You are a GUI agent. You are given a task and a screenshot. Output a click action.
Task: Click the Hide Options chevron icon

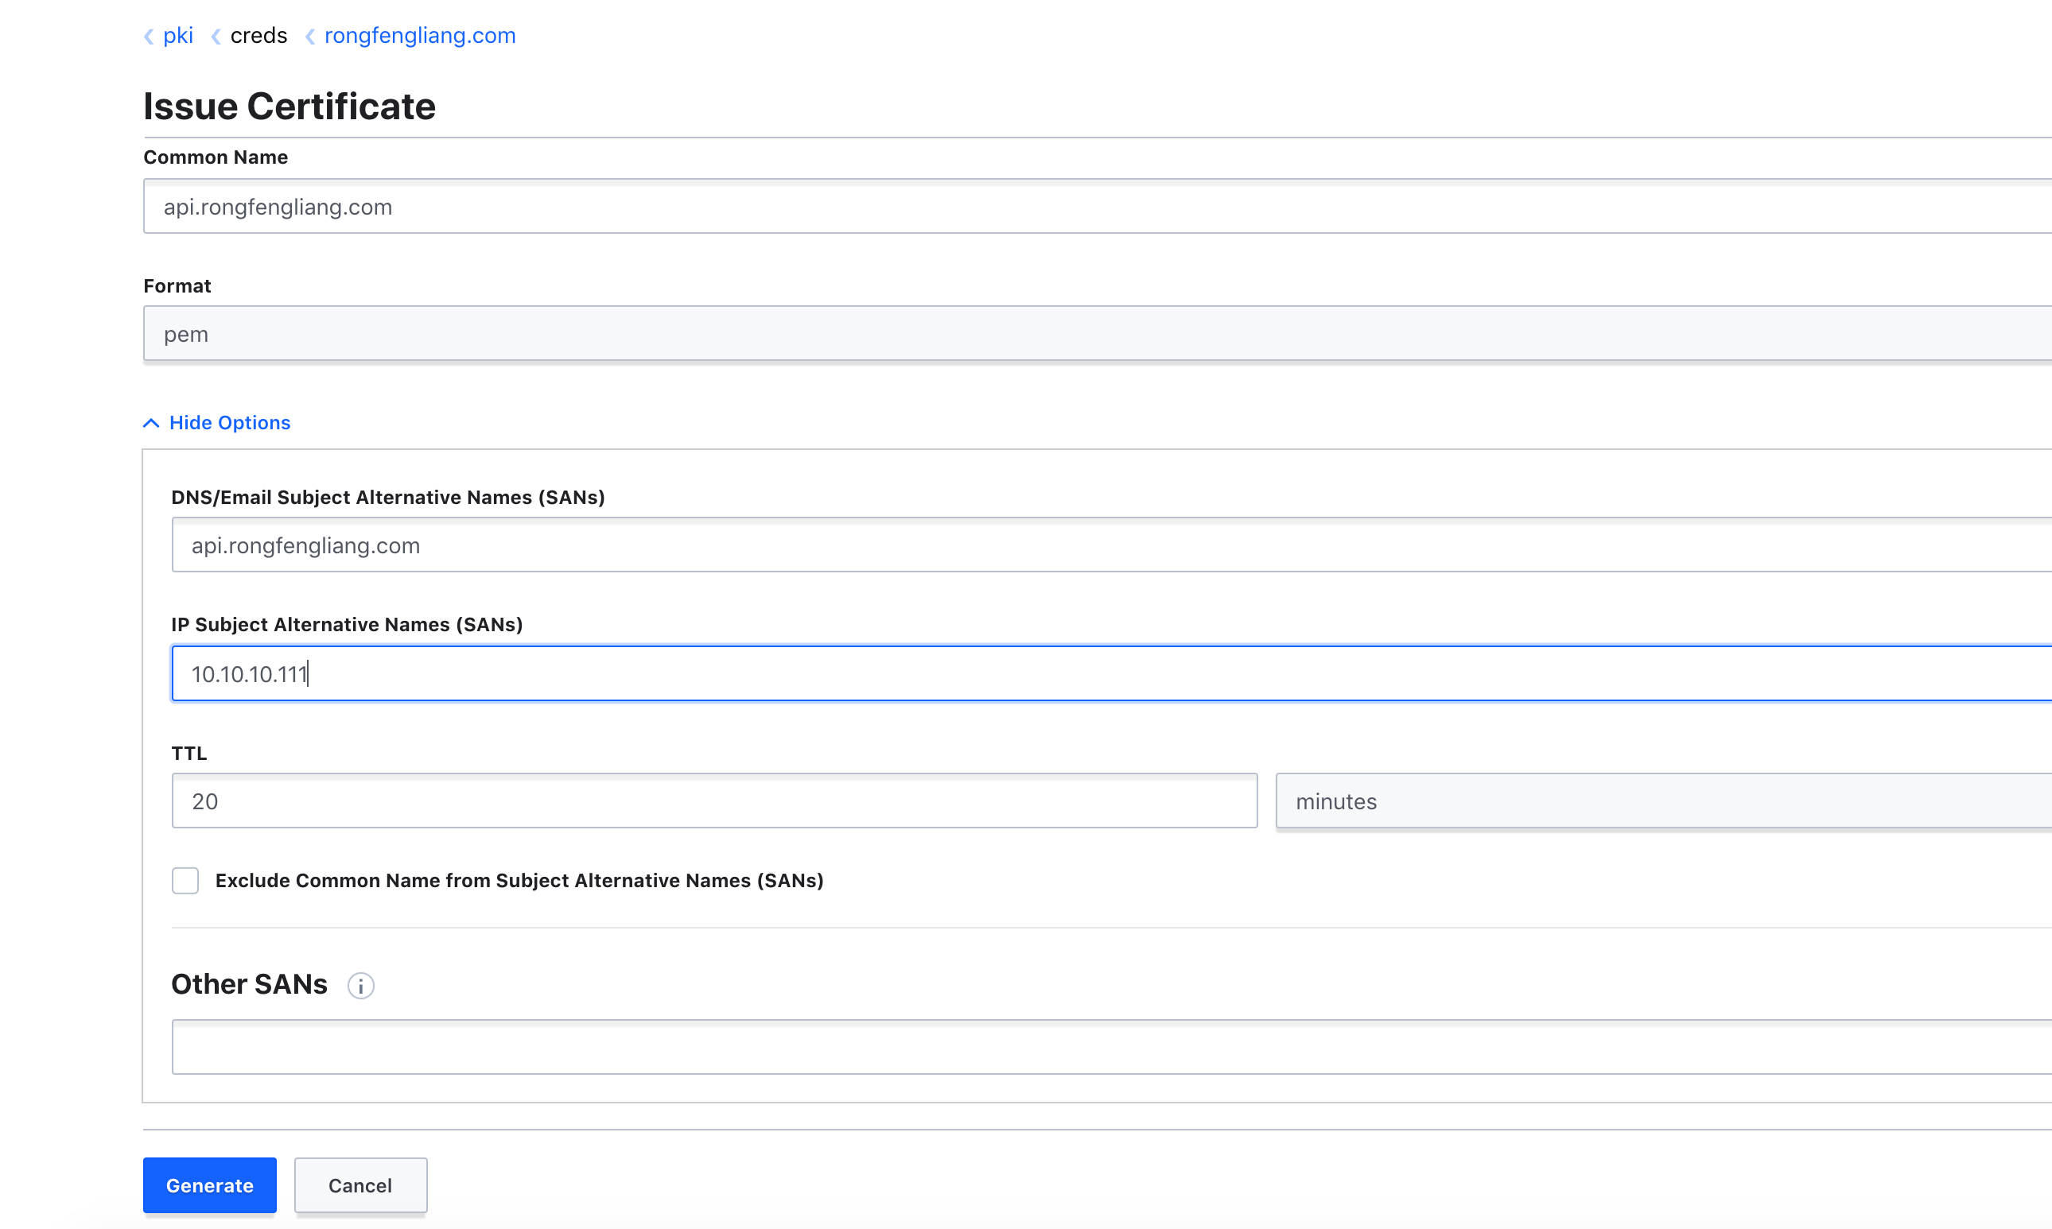coord(151,423)
